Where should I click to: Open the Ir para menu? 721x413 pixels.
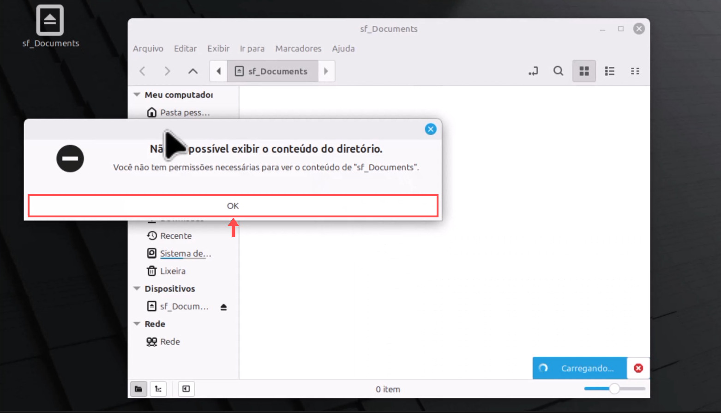tap(252, 48)
